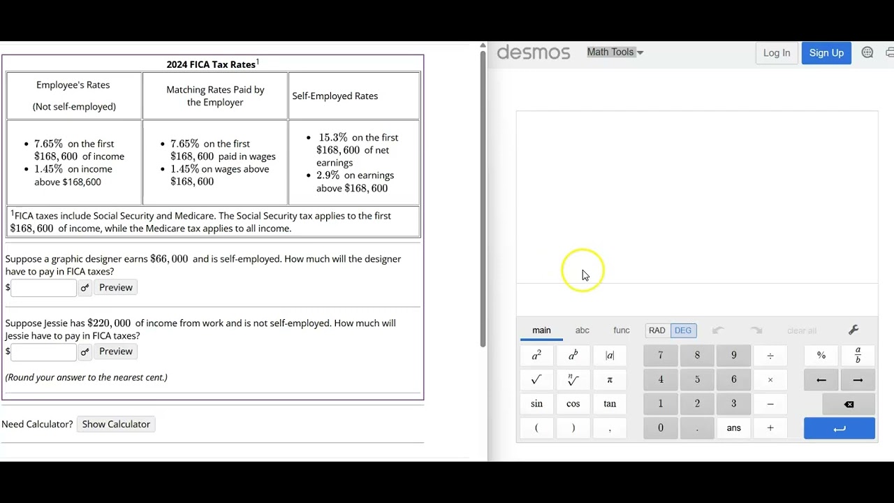Click the number 8 key
Viewport: 894px width, 503px height.
pyautogui.click(x=697, y=356)
